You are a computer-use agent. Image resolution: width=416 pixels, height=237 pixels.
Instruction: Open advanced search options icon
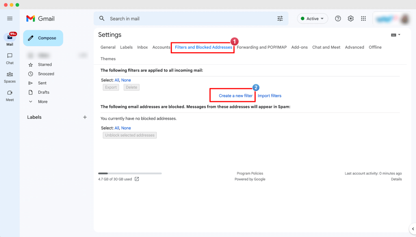pos(280,18)
